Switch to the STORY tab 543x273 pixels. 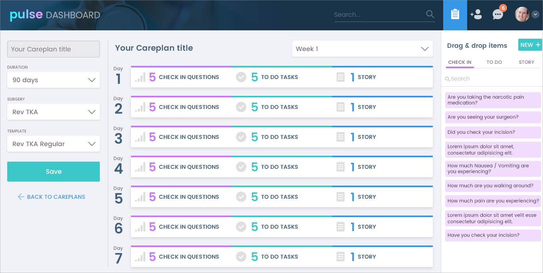pos(526,62)
